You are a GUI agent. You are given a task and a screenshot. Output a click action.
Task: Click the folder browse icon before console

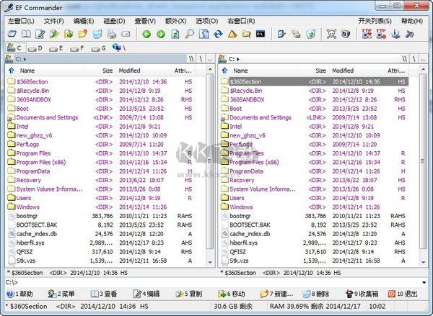pos(246,34)
